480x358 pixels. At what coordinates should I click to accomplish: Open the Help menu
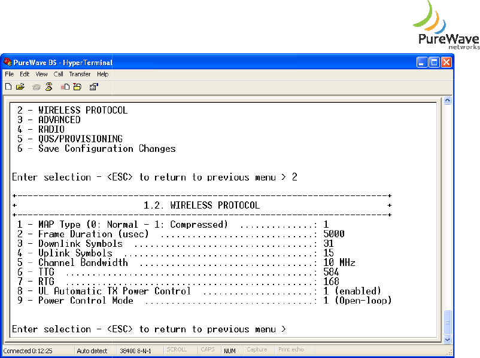coord(102,74)
